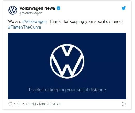The image size is (135, 113).
Task: Click the "We are" tweet text
Action: click(x=14, y=21)
